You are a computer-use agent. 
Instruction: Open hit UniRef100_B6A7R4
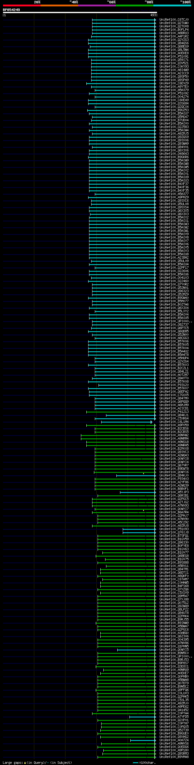(174, 512)
